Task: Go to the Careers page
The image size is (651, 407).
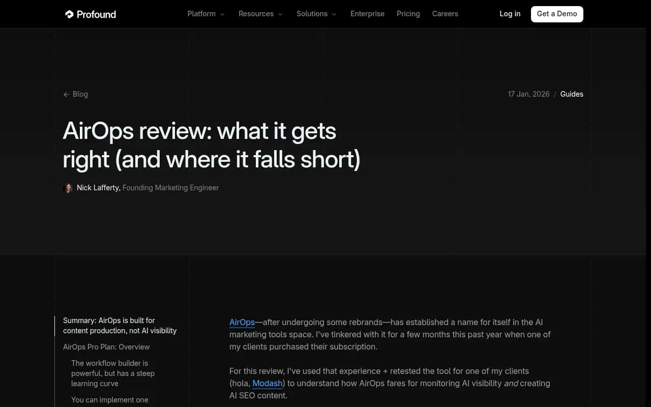Action: [445, 14]
